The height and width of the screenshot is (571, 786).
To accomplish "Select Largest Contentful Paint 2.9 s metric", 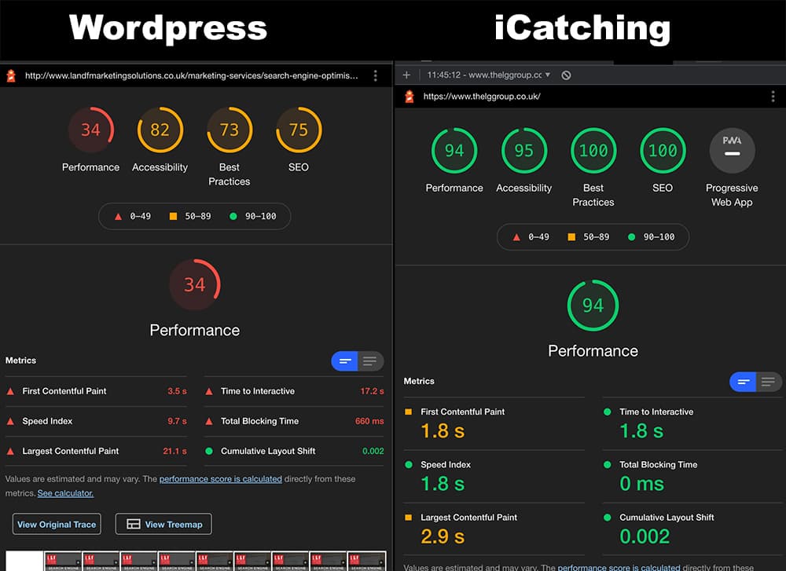I will pos(494,529).
